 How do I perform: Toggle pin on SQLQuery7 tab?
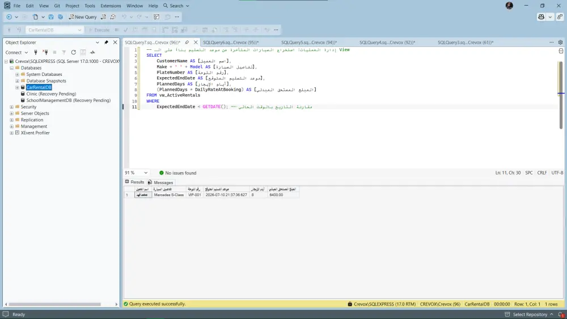(187, 42)
